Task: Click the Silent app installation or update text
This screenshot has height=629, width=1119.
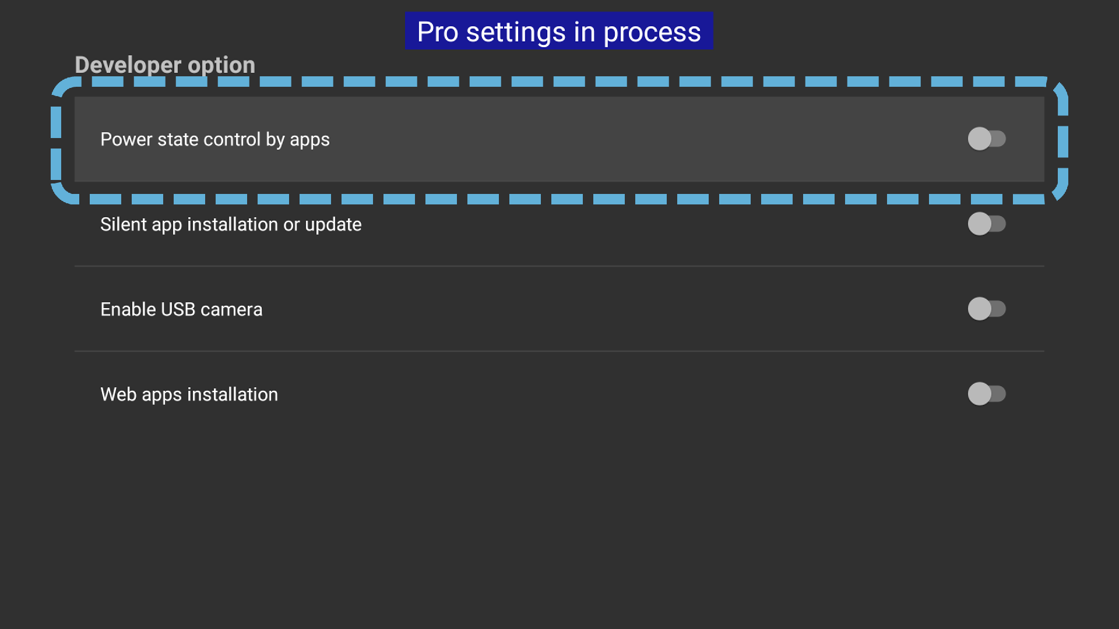Action: [231, 225]
